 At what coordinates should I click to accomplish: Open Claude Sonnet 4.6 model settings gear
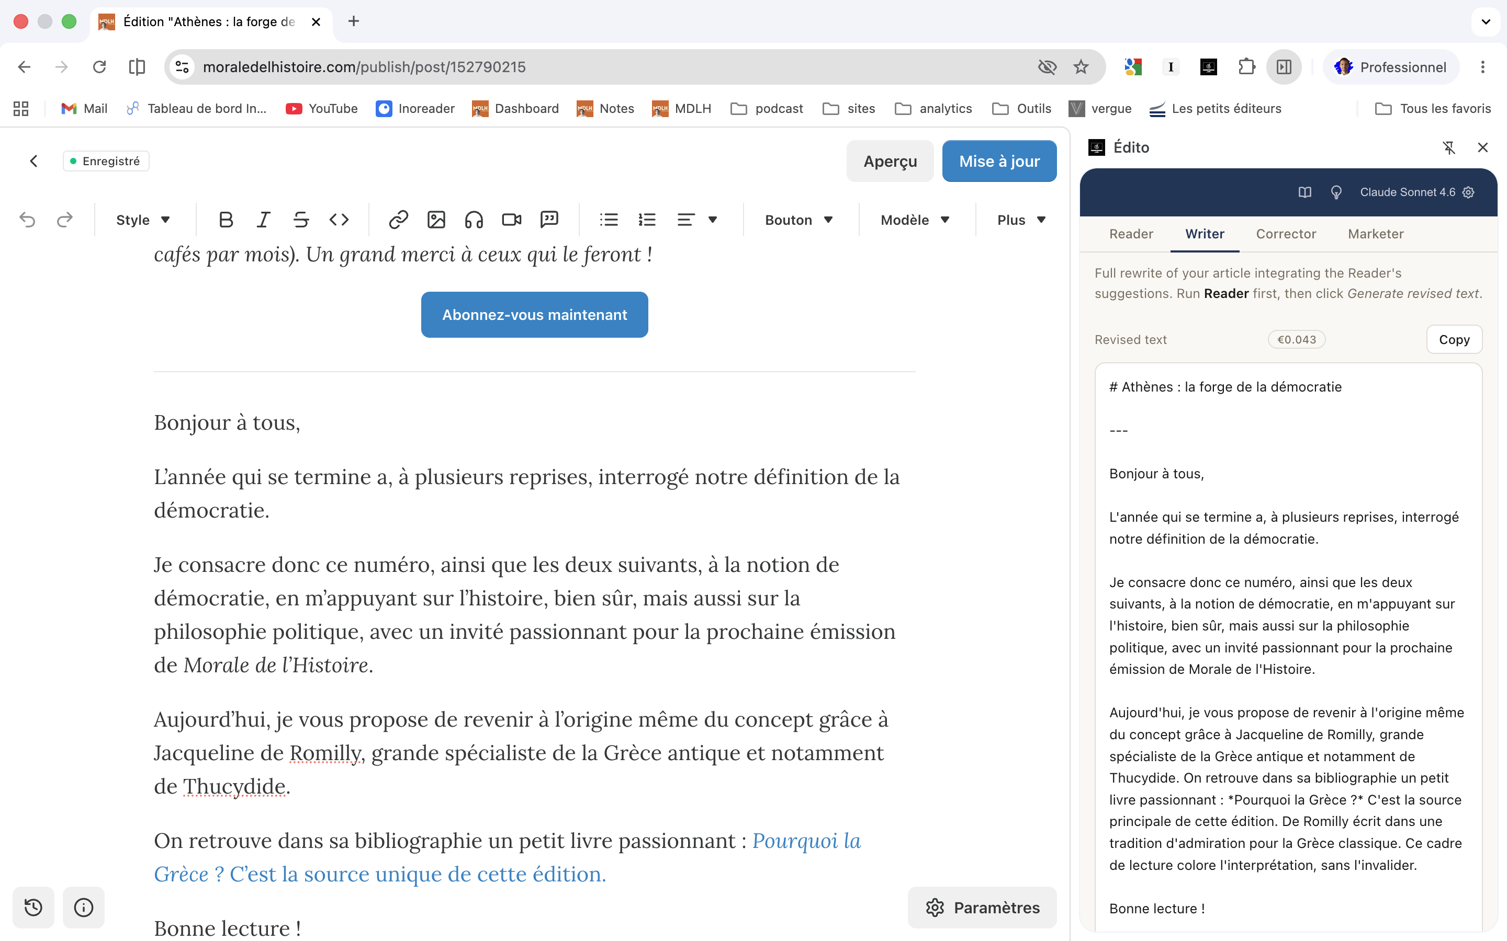click(1469, 192)
